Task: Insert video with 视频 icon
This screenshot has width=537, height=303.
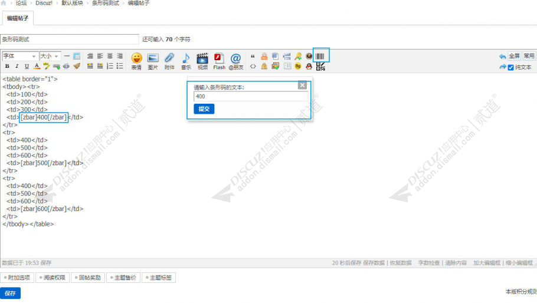Action: click(x=202, y=61)
